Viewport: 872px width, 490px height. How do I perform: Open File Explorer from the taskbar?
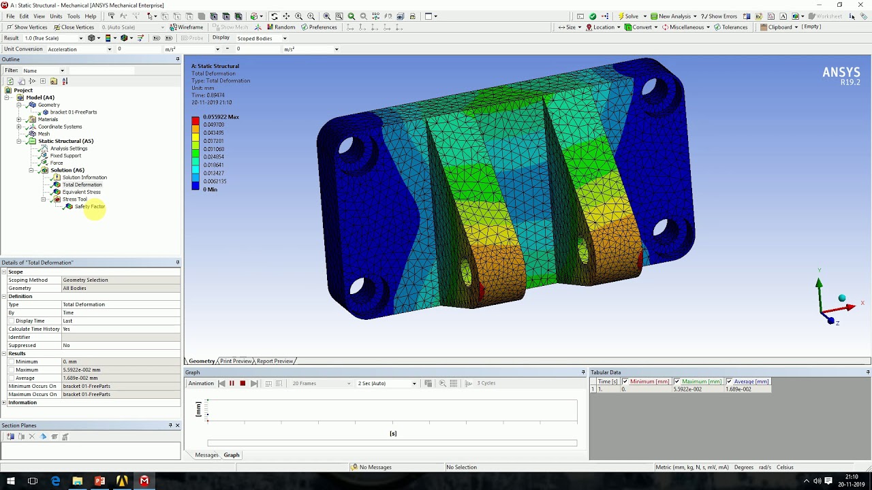tap(78, 481)
